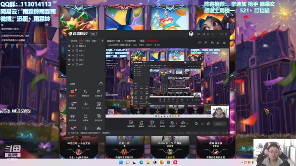
Task: Click room number 216555 in header
Action: (x=149, y=45)
